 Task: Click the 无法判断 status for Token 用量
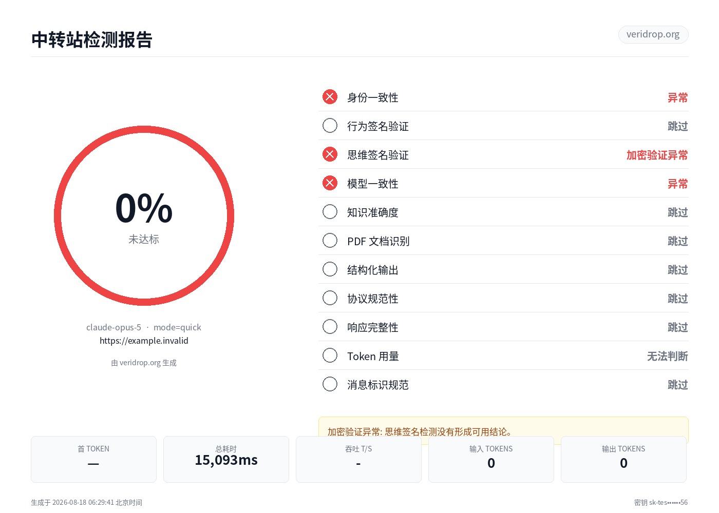coord(667,356)
